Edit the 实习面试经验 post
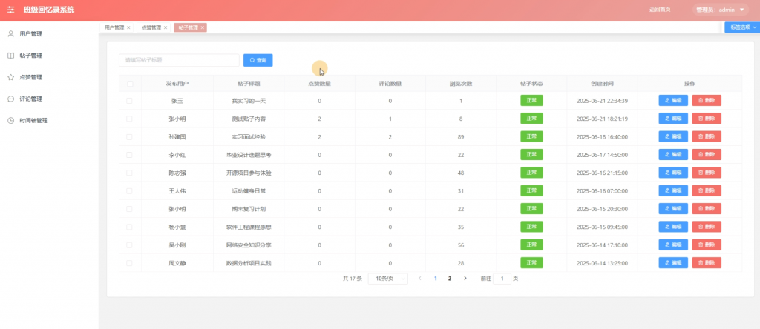Viewport: 760px width, 329px height. pos(672,136)
